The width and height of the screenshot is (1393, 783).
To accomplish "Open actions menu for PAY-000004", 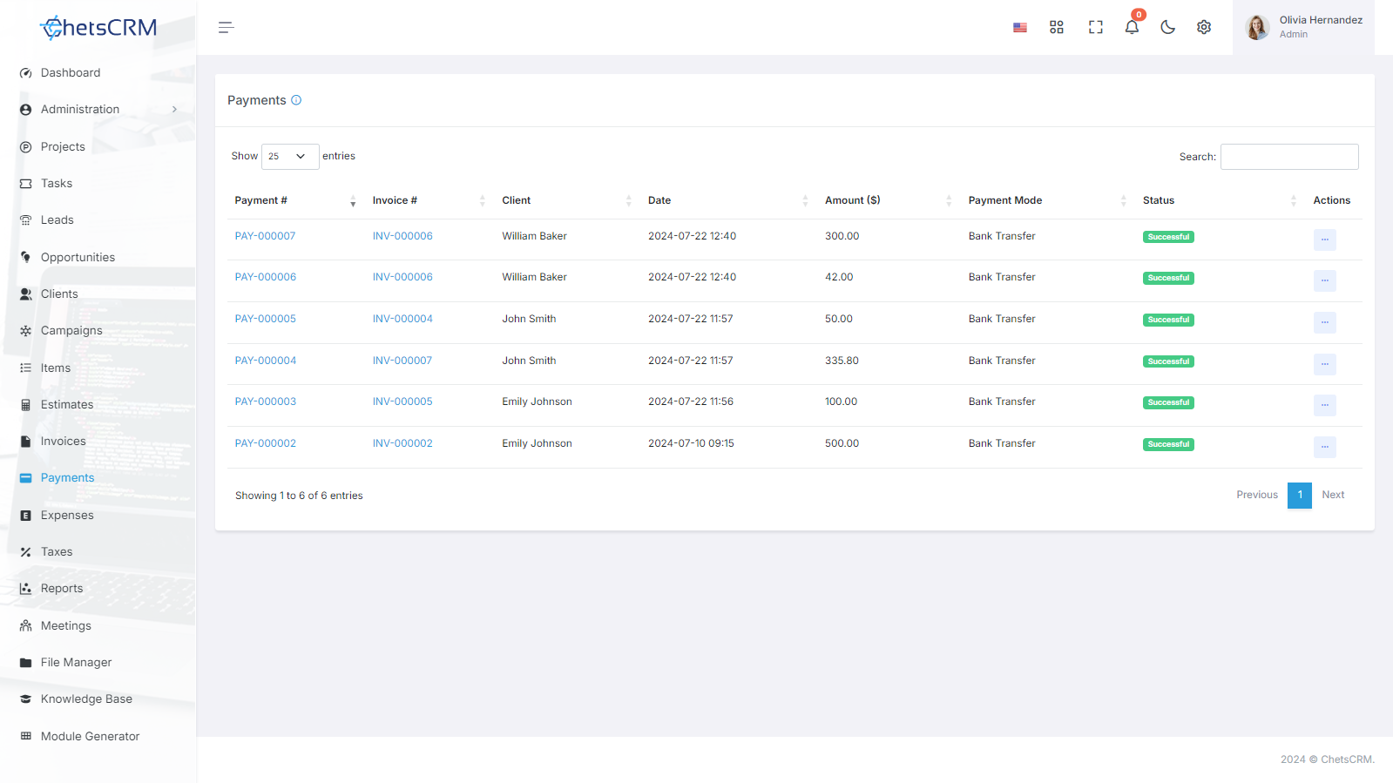I will 1324,364.
